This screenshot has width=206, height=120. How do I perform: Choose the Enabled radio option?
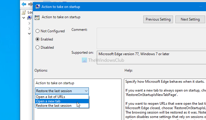(x=37, y=39)
